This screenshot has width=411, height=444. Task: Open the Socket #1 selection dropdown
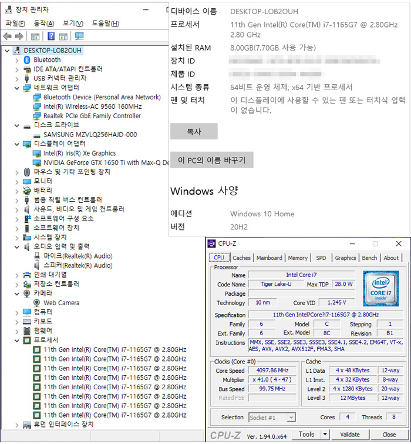(291, 417)
